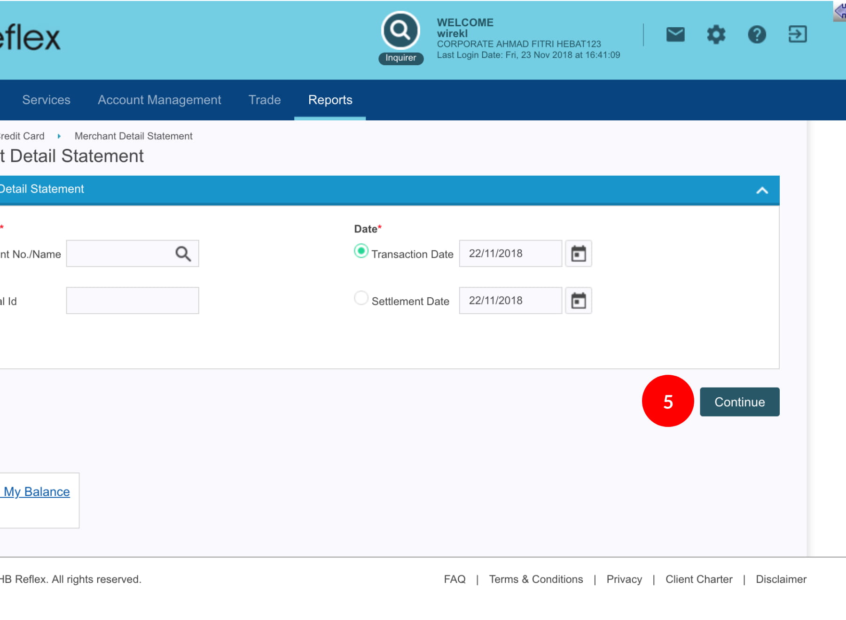Open calendar picker for Settlement Date
The image size is (846, 620).
578,301
